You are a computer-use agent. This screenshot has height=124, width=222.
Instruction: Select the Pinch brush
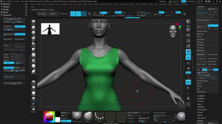coord(33,33)
